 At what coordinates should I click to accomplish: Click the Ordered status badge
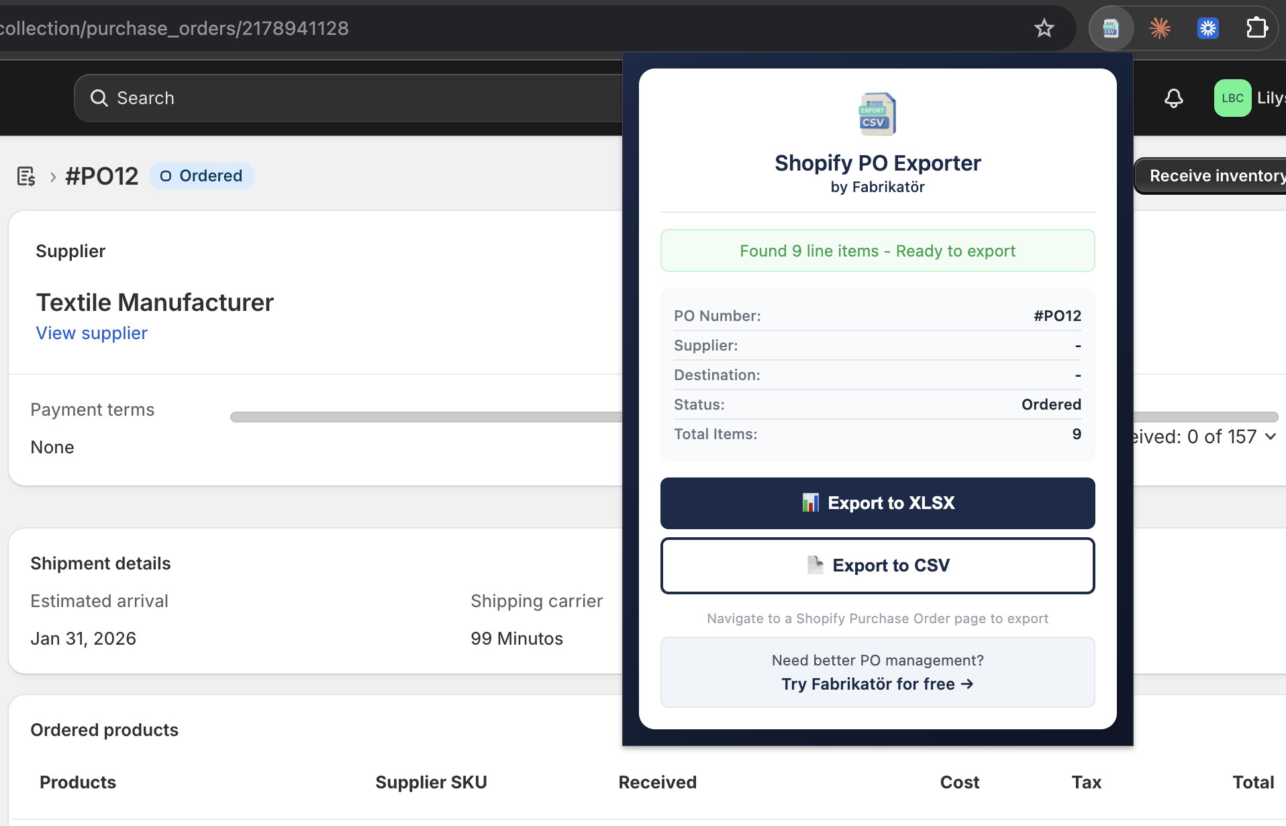(x=201, y=176)
